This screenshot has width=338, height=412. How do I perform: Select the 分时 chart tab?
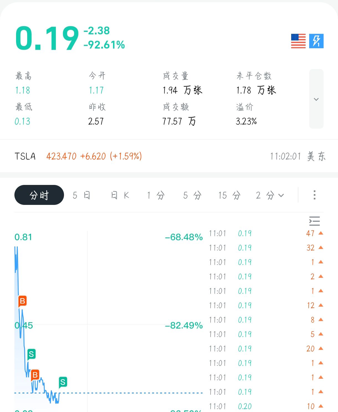(39, 195)
